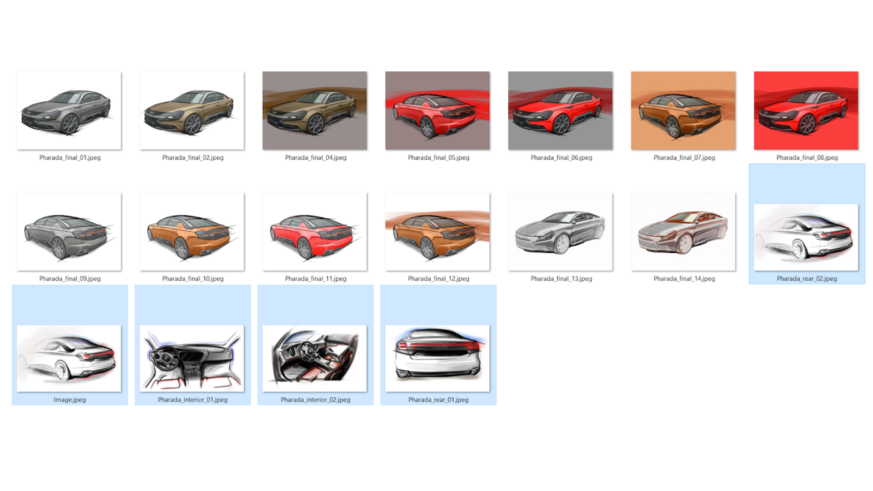Click the Pharada_final_12.jpeg thumbnail
The height and width of the screenshot is (491, 873).
(x=437, y=232)
